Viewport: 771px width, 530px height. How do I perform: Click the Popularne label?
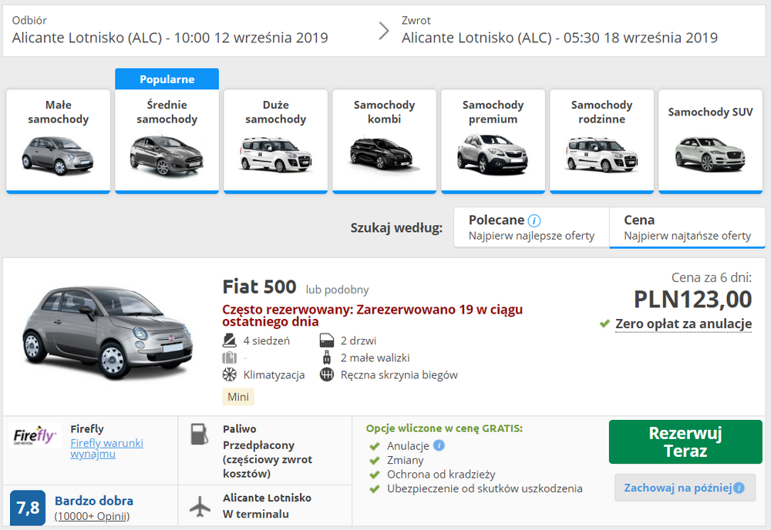coord(167,79)
